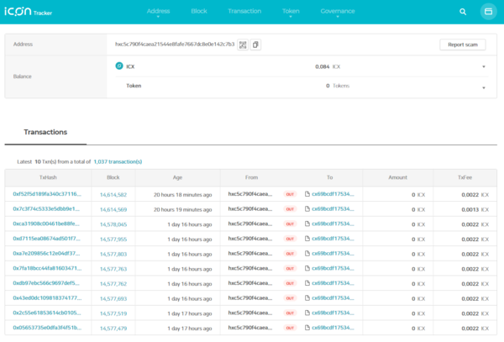
Task: Open block 14,577,803
Action: 113,254
